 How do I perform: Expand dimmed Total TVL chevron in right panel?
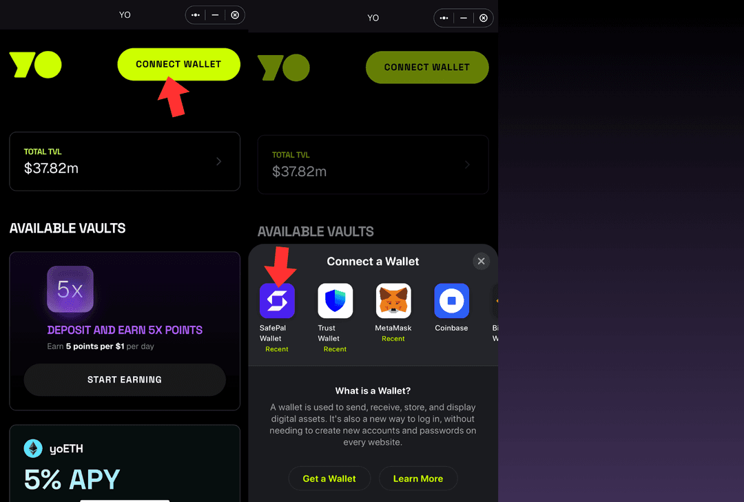click(x=467, y=165)
